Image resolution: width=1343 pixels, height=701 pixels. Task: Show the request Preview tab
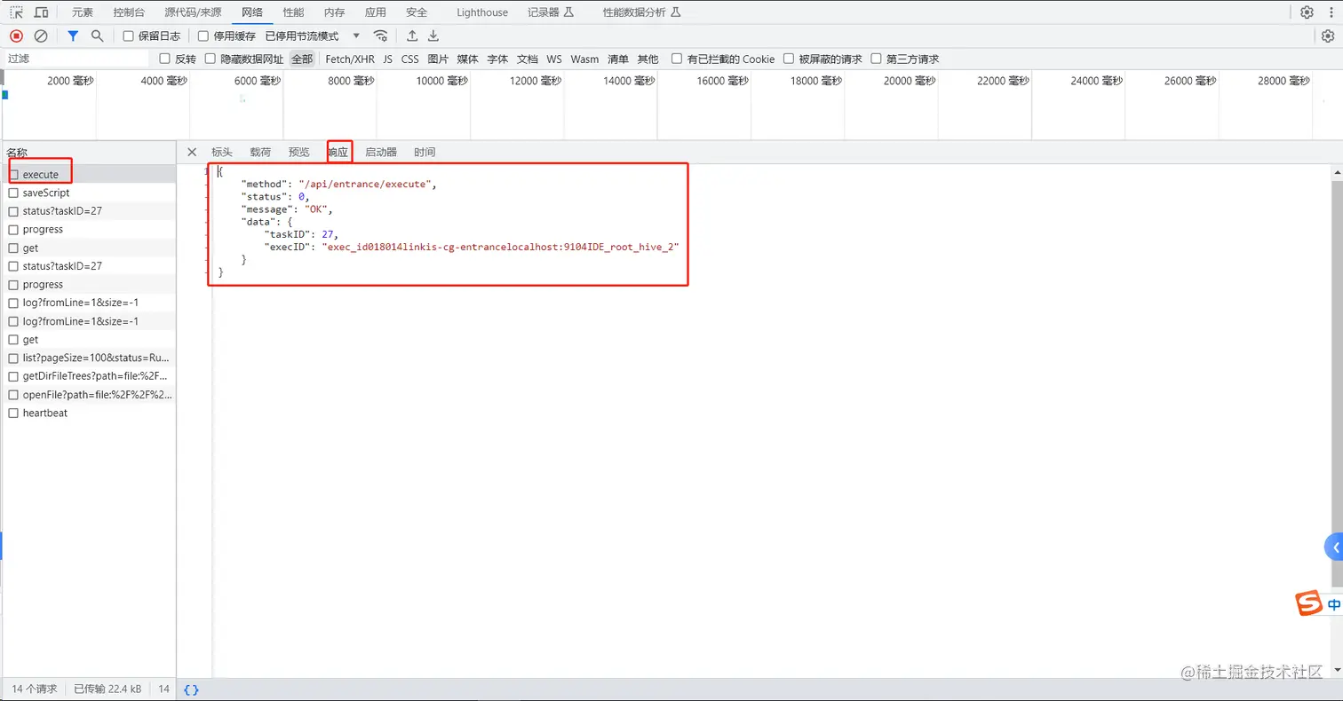pos(299,152)
